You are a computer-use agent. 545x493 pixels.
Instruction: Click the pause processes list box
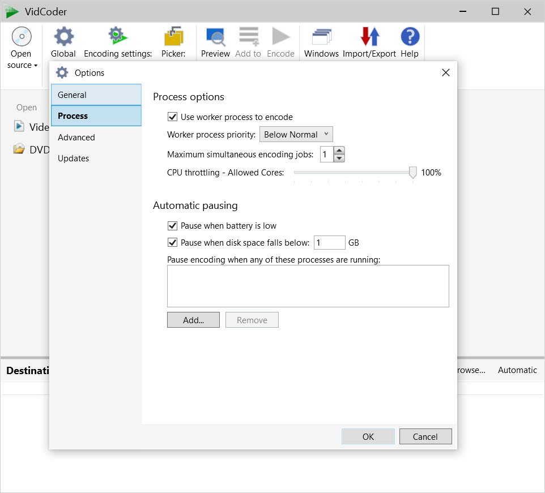tap(308, 286)
